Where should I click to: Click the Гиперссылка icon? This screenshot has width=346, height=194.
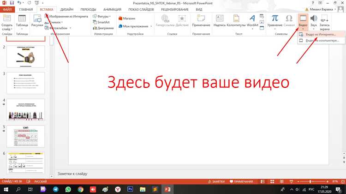(x=165, y=18)
